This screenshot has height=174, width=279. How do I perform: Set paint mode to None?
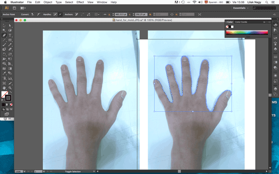11,104
